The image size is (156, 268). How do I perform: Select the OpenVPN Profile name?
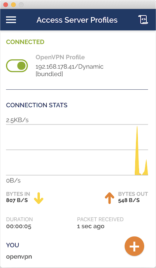60,57
